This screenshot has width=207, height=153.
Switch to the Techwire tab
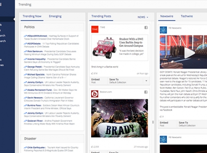pyautogui.click(x=187, y=16)
